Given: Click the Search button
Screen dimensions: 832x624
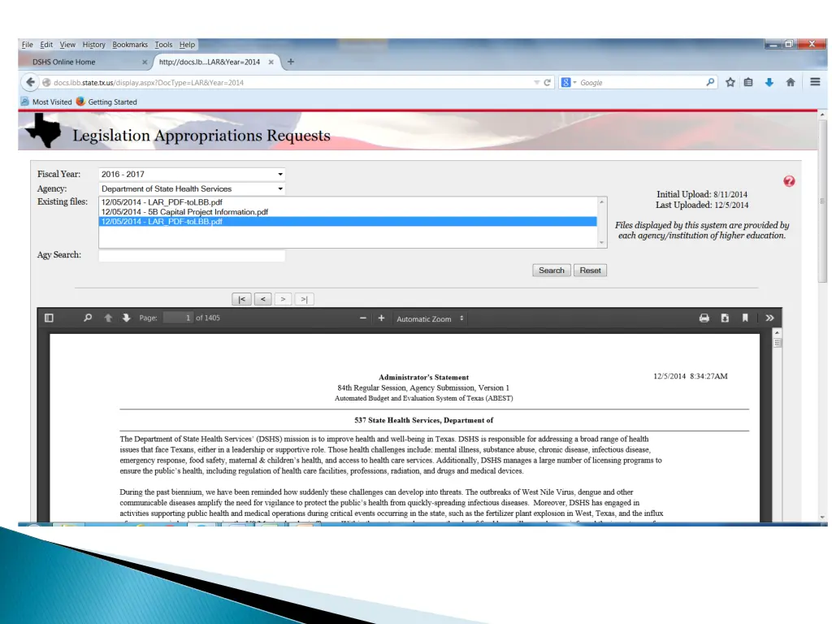Looking at the screenshot, I should pyautogui.click(x=552, y=270).
